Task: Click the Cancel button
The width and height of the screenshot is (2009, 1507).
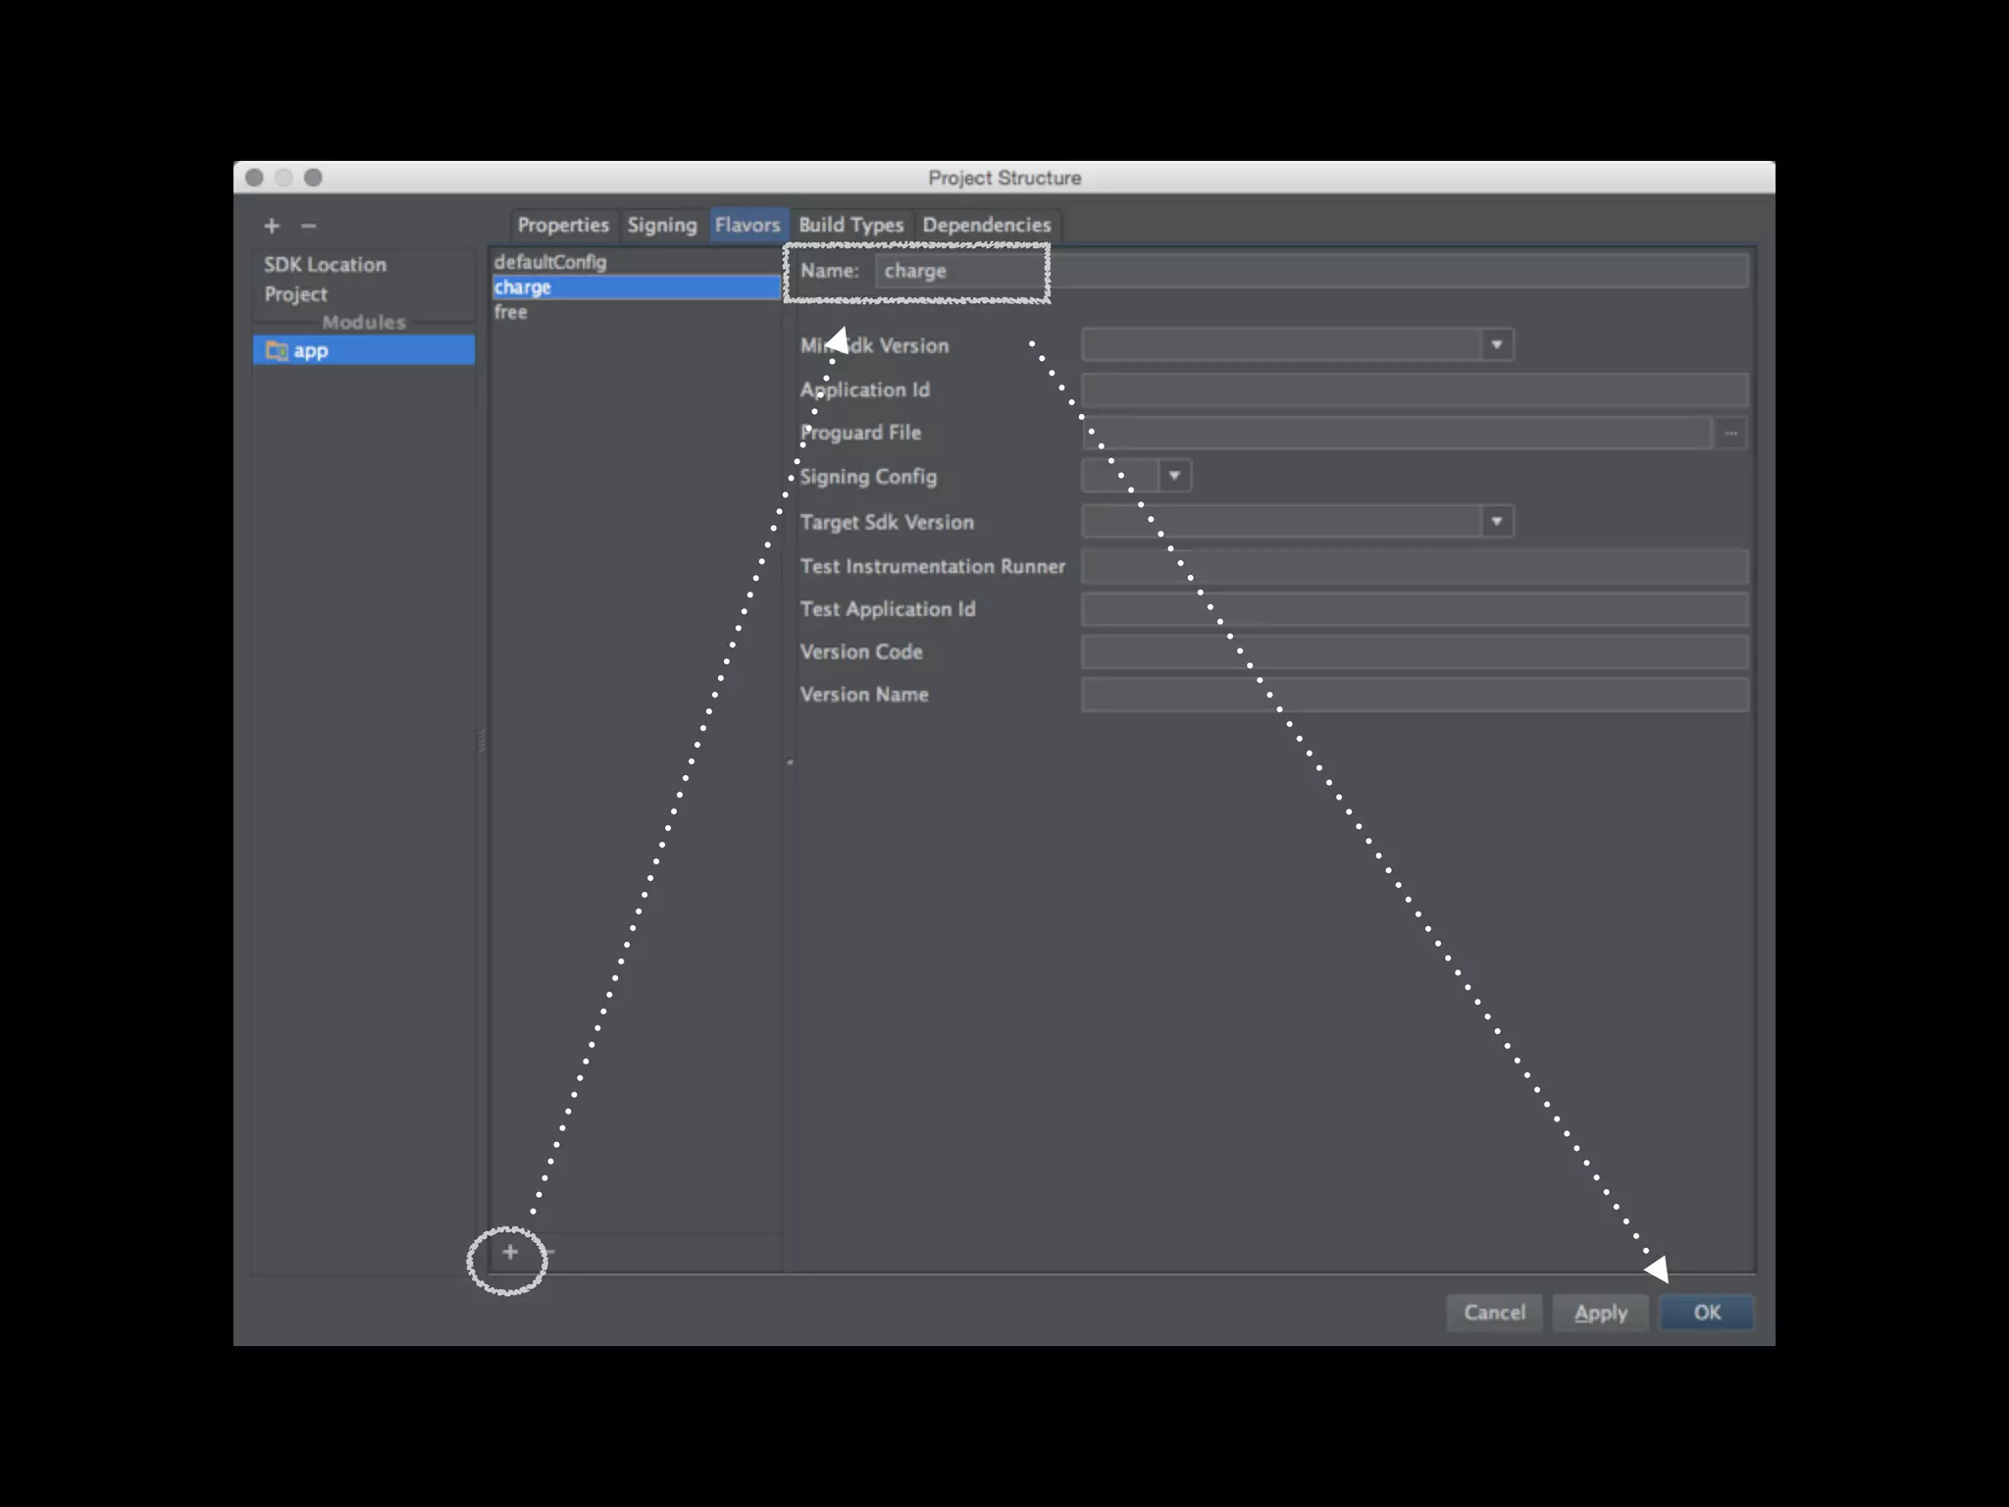Action: point(1494,1313)
